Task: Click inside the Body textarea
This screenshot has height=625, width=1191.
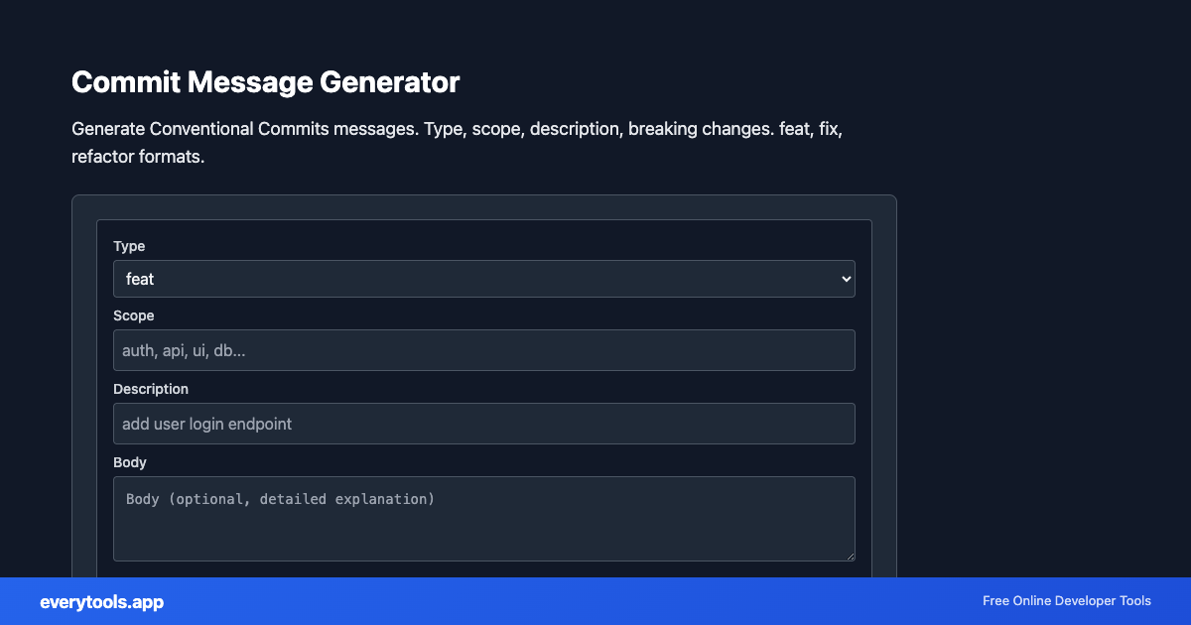Action: [x=484, y=516]
